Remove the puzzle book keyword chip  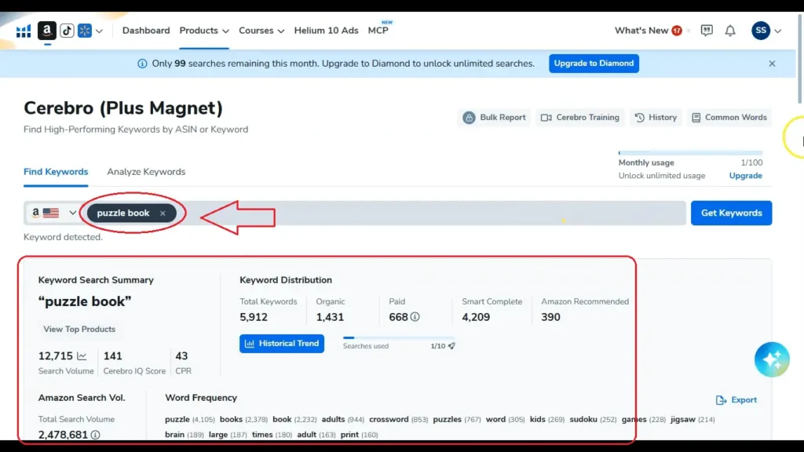click(x=163, y=213)
